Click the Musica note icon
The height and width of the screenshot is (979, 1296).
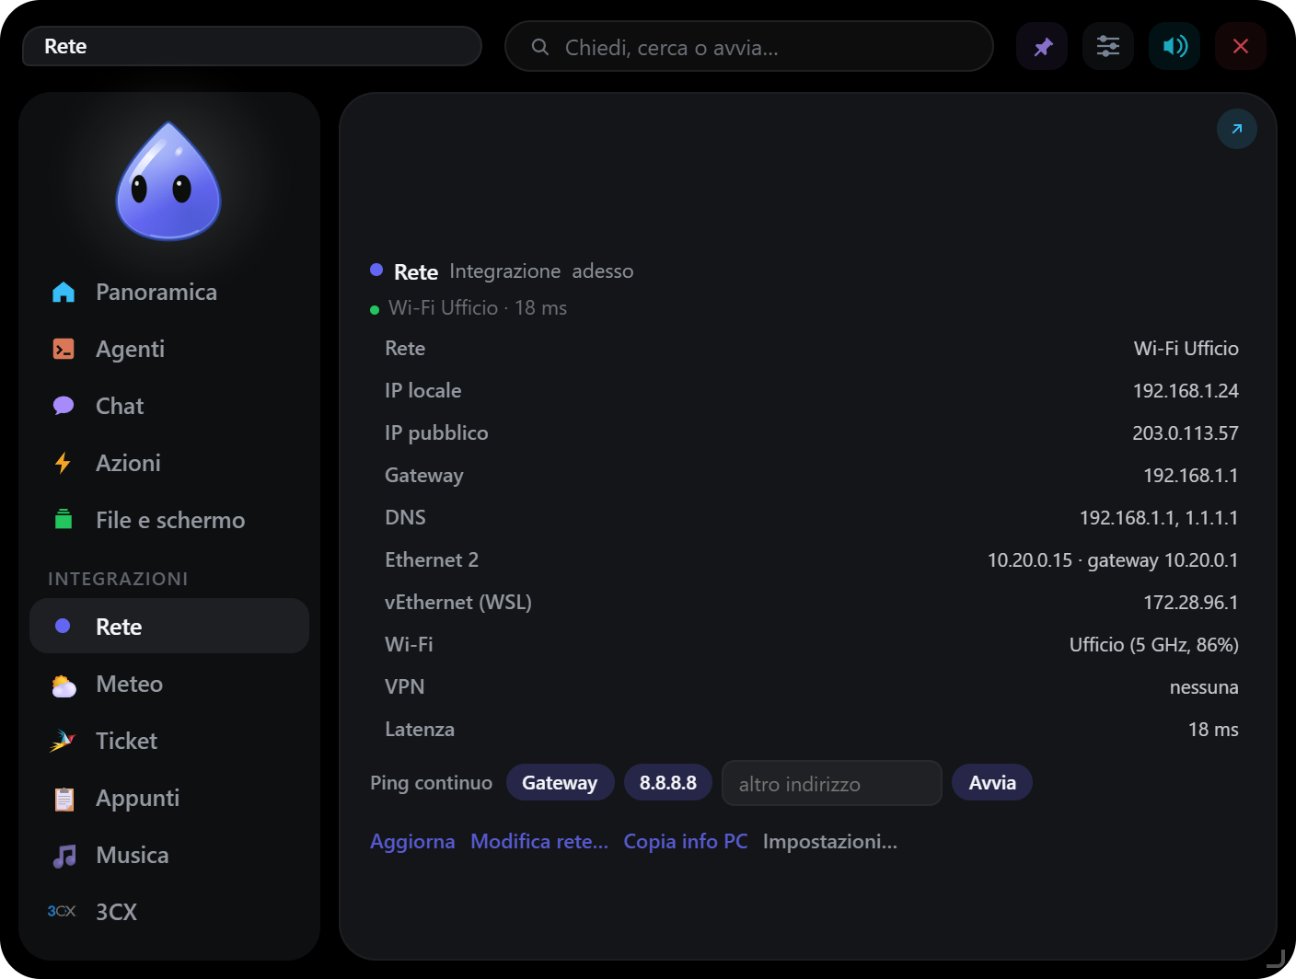click(64, 856)
